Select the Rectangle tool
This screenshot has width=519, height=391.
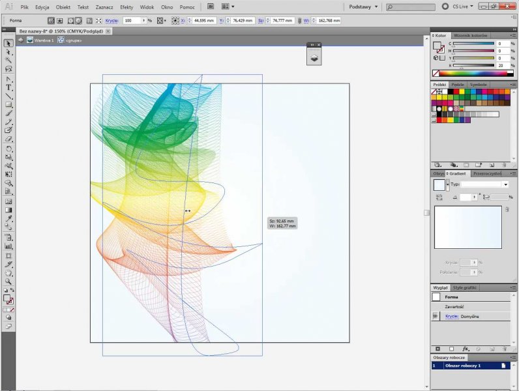pyautogui.click(x=9, y=104)
